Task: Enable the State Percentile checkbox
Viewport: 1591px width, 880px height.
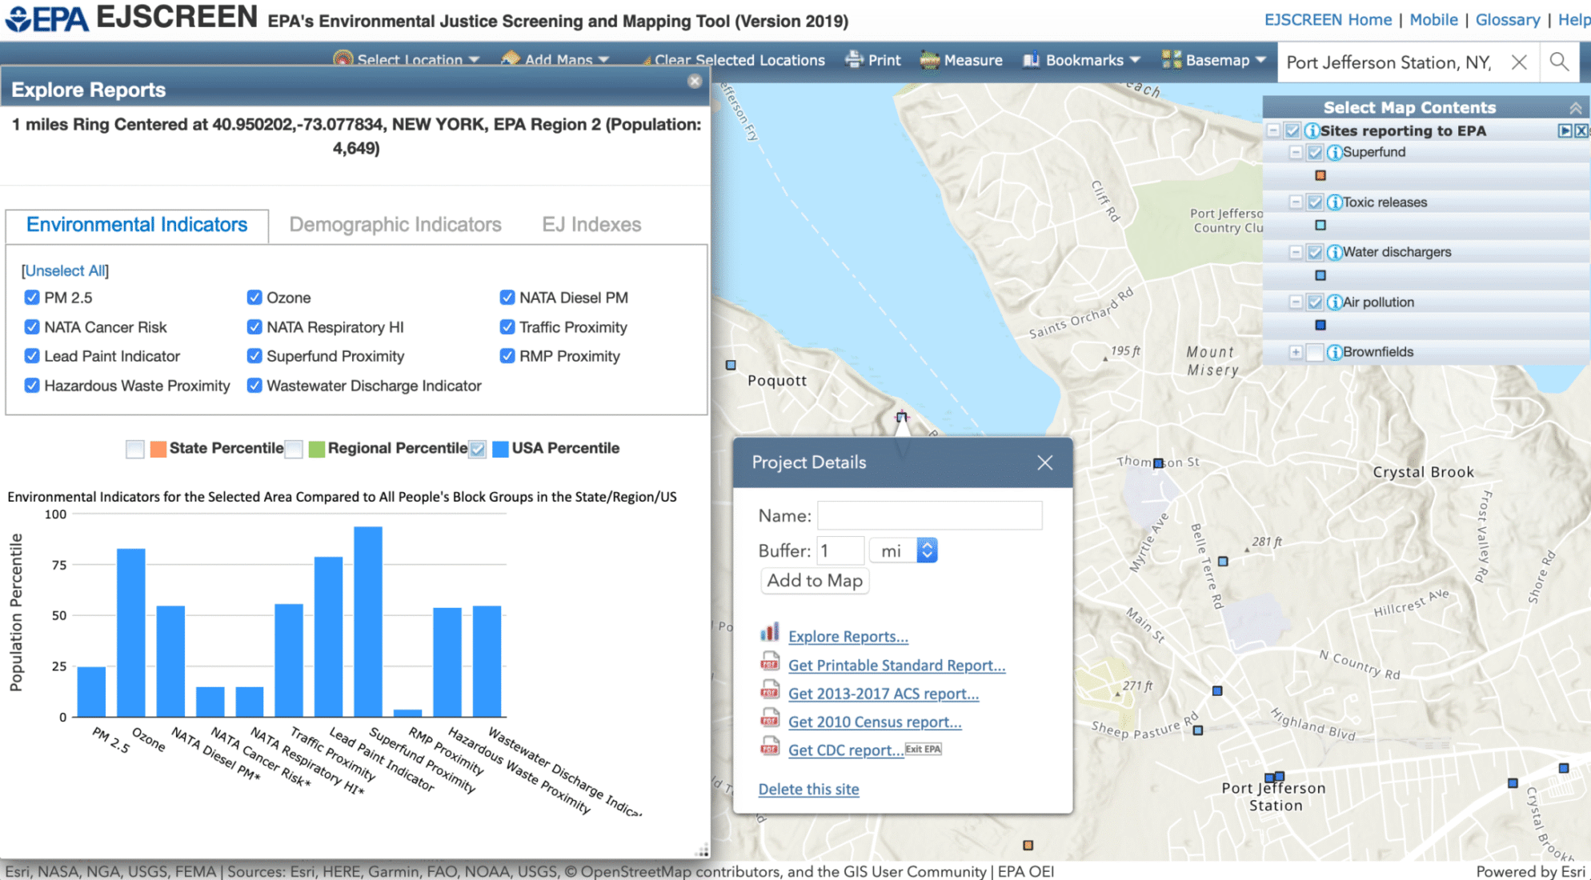Action: (135, 449)
